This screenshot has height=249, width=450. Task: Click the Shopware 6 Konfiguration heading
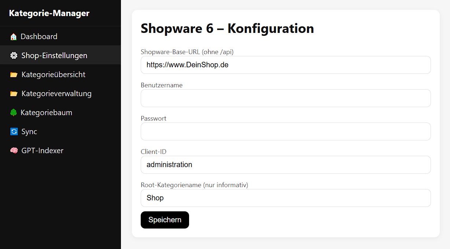click(227, 29)
